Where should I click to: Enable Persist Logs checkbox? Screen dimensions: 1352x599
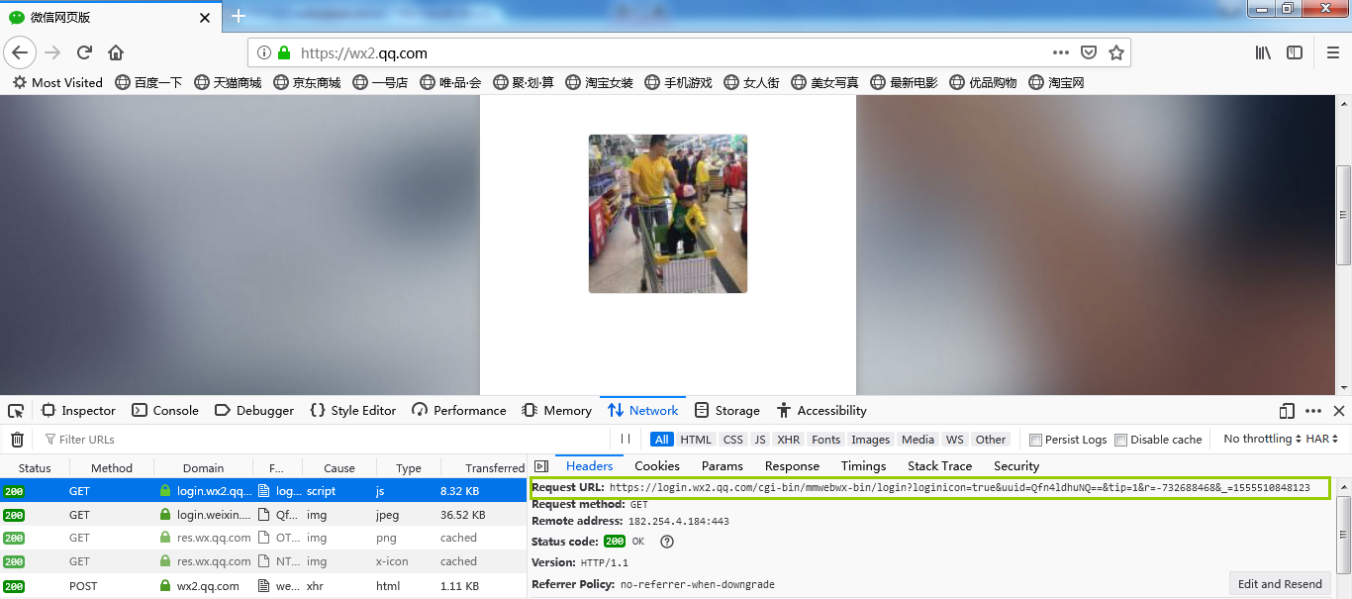pyautogui.click(x=1035, y=440)
